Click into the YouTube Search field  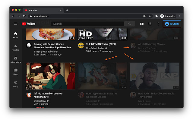pos(87,24)
